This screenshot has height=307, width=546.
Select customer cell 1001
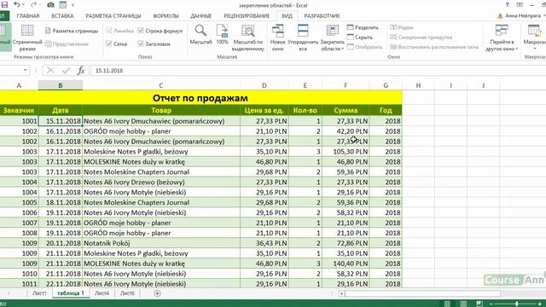19,121
